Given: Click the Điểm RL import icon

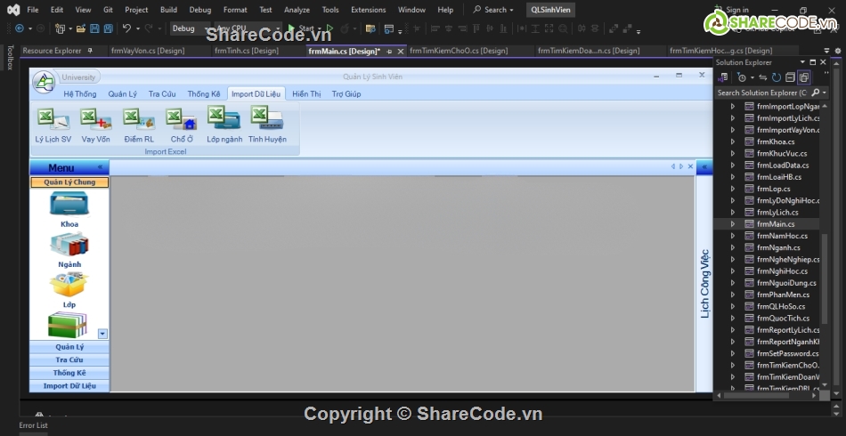Looking at the screenshot, I should point(139,119).
